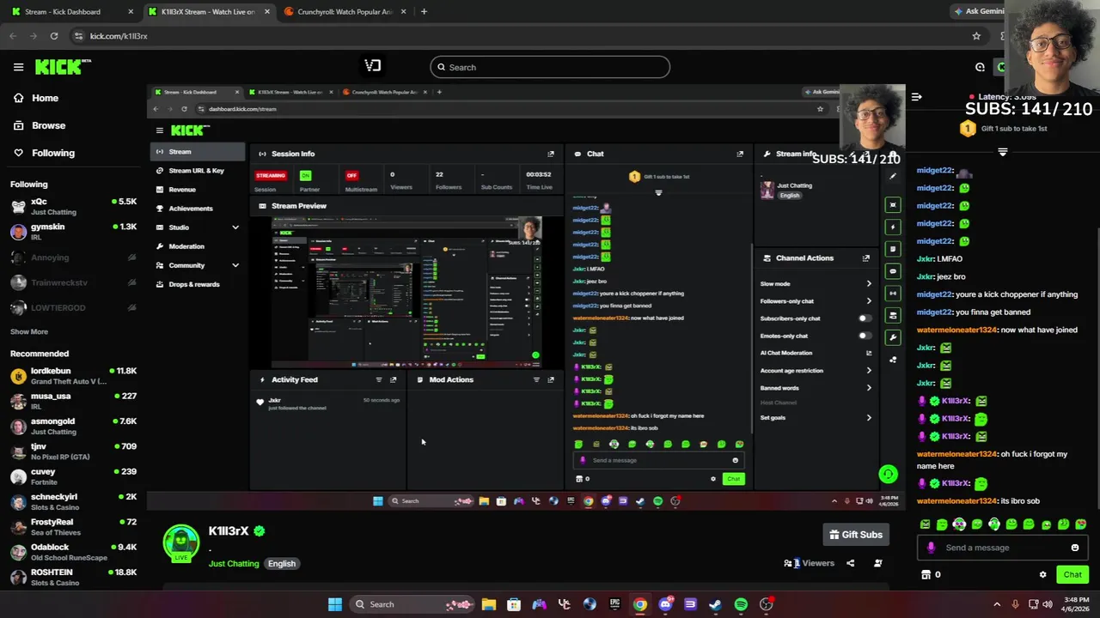Filter Activity Feed in streamed dashboard
This screenshot has height=618, width=1100.
pyautogui.click(x=379, y=379)
